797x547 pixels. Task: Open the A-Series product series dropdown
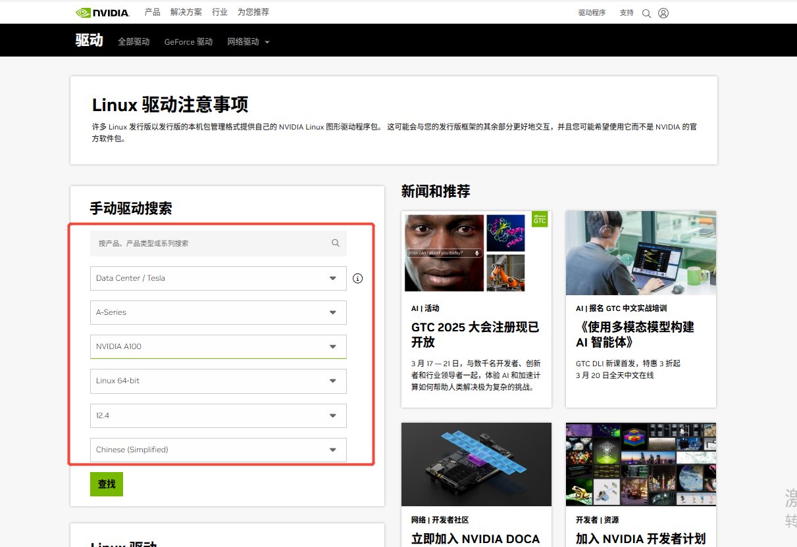point(219,312)
